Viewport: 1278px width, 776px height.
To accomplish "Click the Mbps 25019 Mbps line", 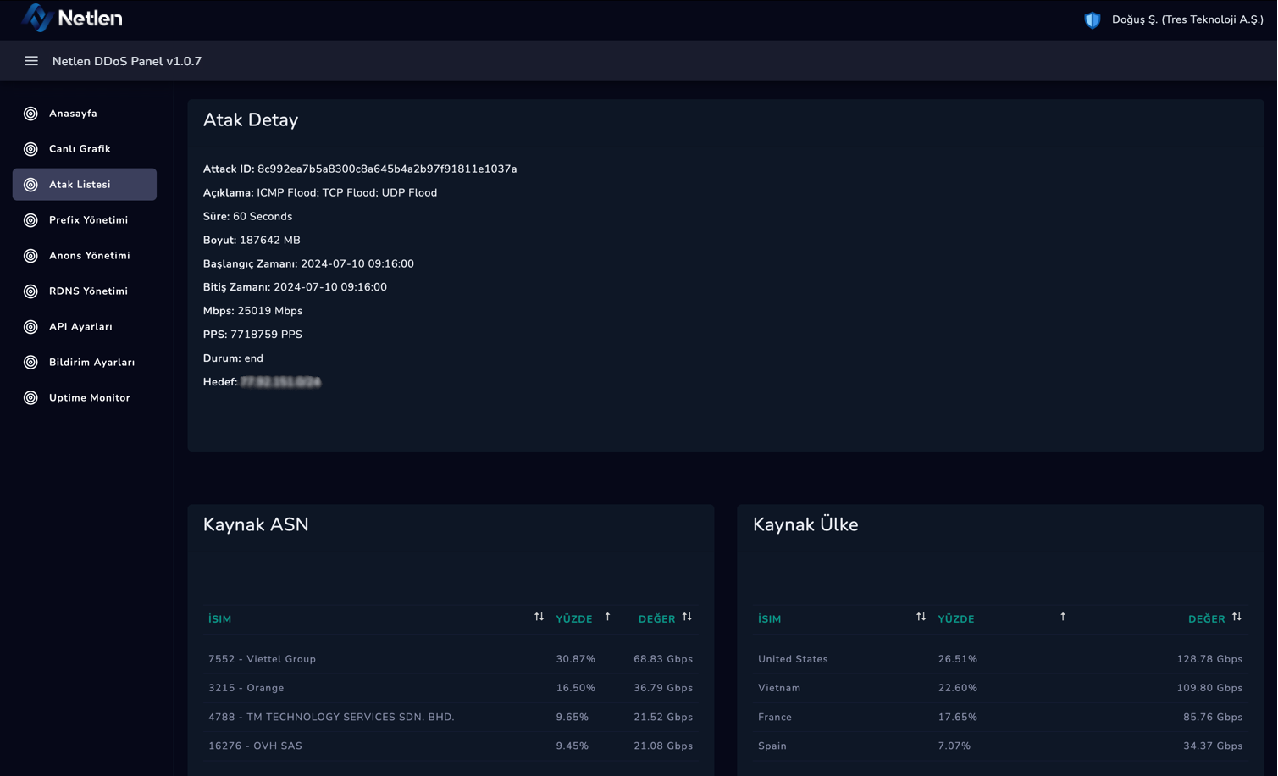I will [x=252, y=311].
